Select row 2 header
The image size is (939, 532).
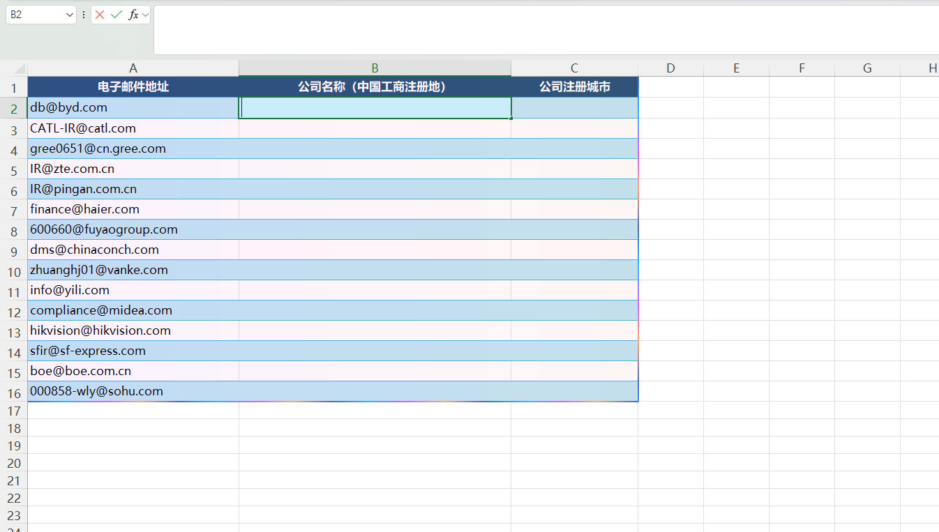tap(13, 108)
